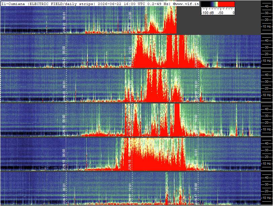Screen dimensions: 273x206
Task: Click the 10 Hz label of the bottom strip
Action: [x=267, y=198]
